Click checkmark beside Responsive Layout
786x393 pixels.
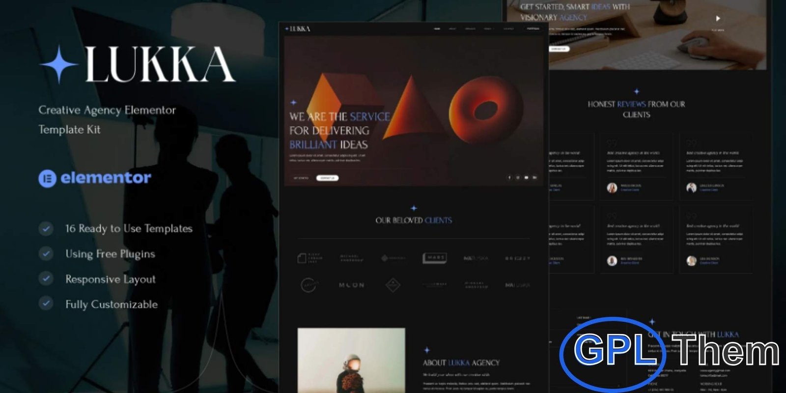point(46,279)
